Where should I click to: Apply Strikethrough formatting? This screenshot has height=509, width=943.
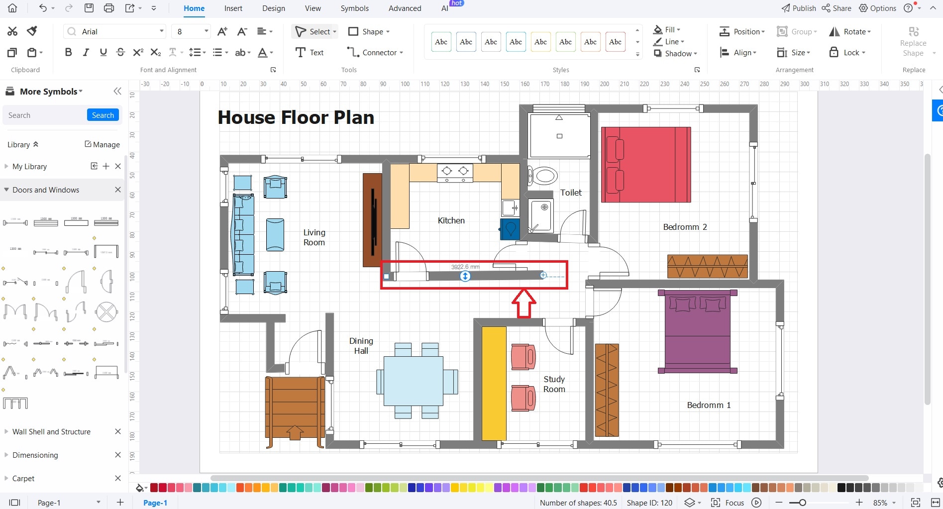pos(120,52)
